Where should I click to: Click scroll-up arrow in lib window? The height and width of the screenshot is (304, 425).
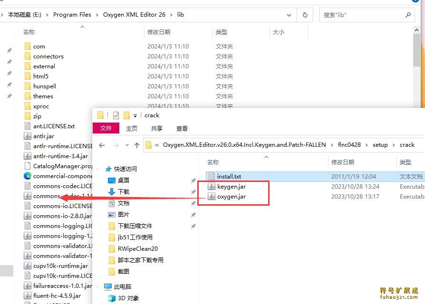click(416, 30)
